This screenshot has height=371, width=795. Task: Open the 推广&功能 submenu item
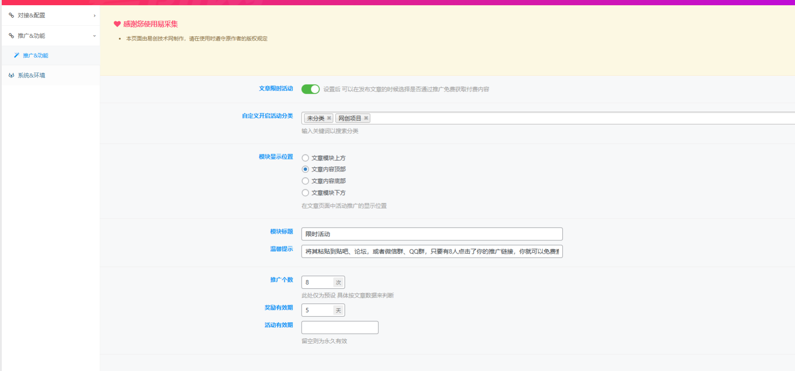[x=36, y=55]
